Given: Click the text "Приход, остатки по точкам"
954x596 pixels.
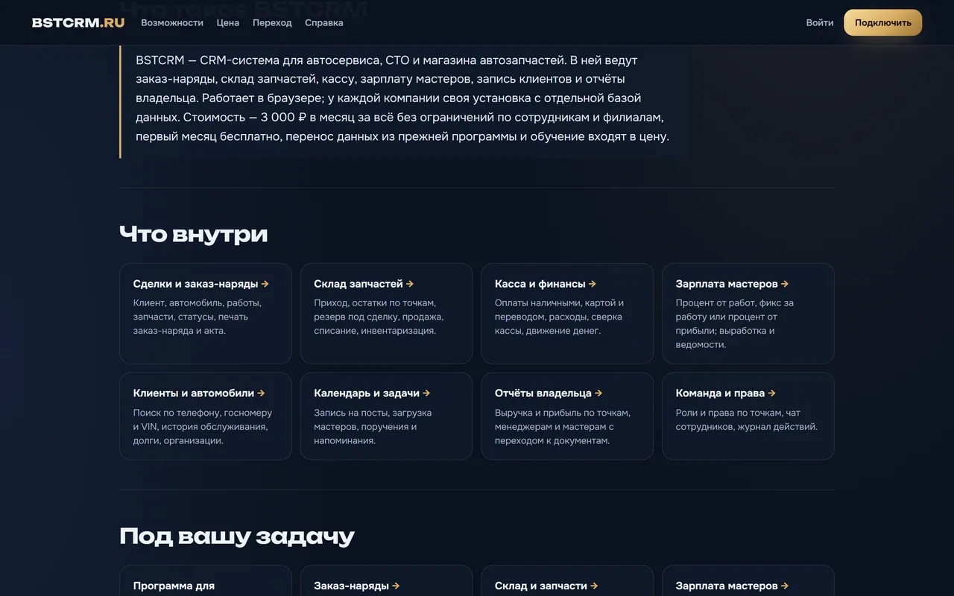Looking at the screenshot, I should coord(379,317).
